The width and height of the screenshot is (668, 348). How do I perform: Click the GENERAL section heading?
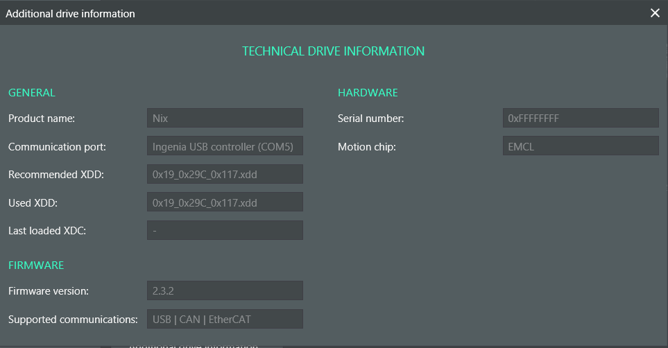pos(31,92)
